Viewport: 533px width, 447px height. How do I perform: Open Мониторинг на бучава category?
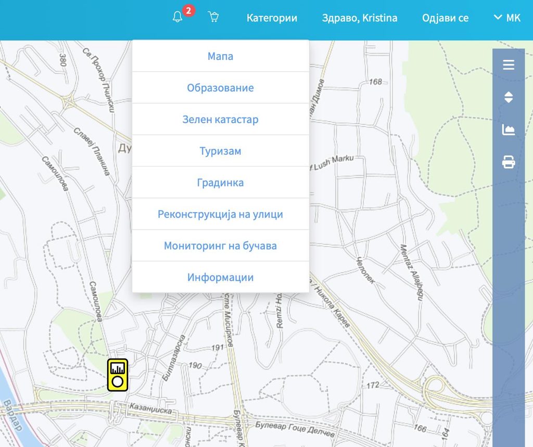pos(221,245)
